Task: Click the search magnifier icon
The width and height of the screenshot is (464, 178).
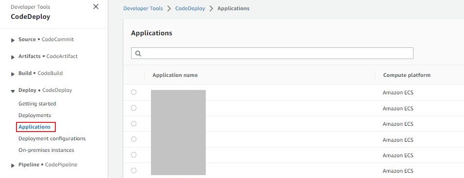Action: click(138, 54)
